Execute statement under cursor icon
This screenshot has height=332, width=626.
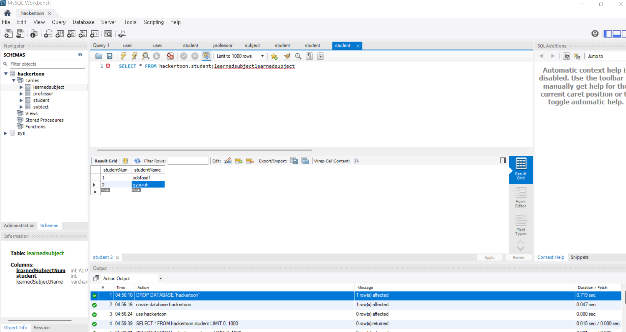(x=134, y=56)
